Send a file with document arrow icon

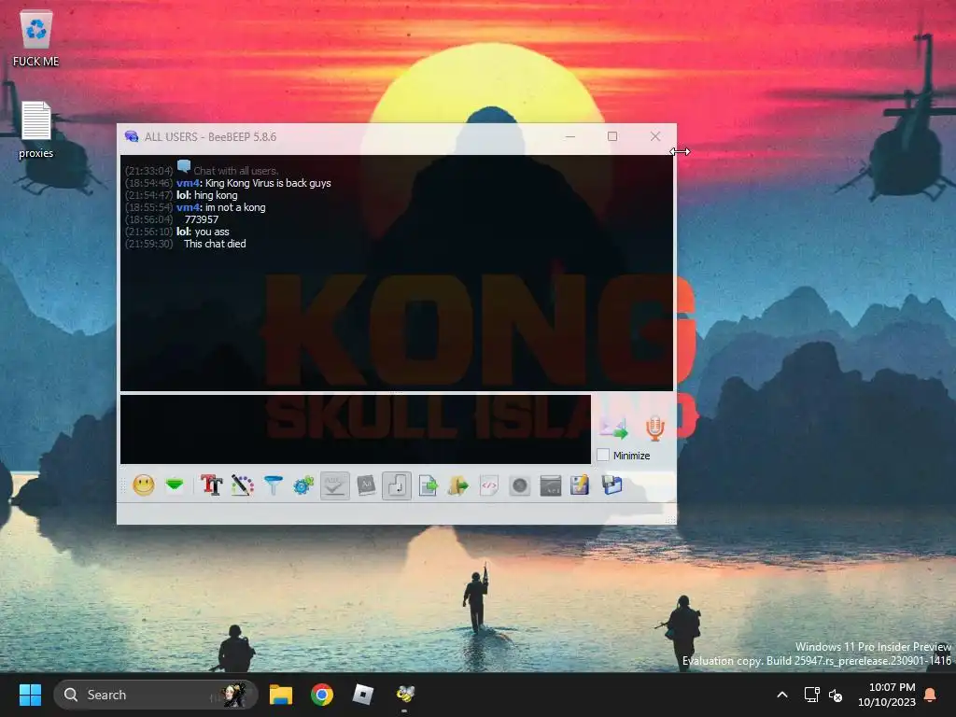428,485
